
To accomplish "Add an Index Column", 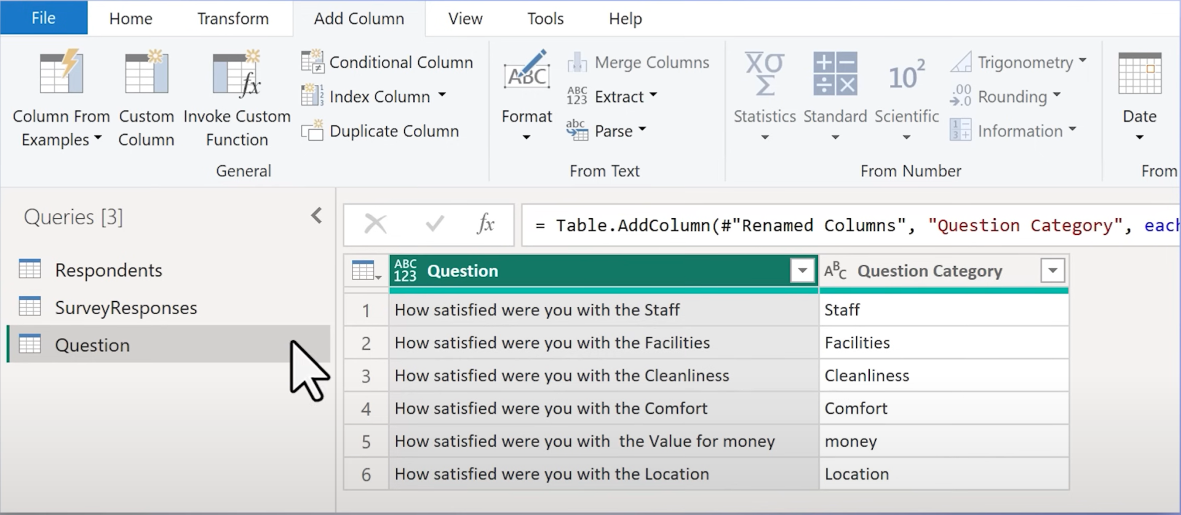I will click(373, 96).
